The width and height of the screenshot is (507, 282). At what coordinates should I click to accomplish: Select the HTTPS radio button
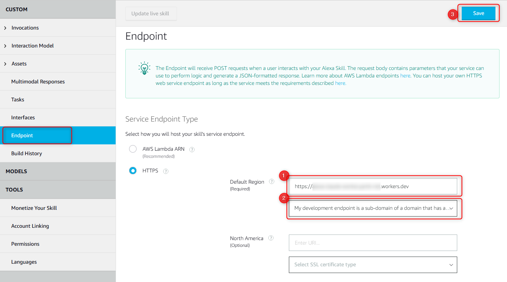point(133,171)
